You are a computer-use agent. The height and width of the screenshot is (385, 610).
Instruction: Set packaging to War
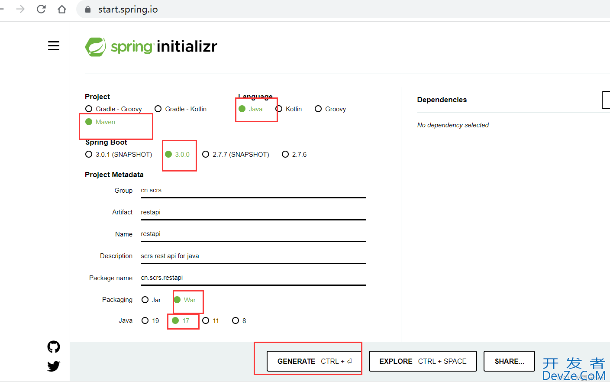185,300
